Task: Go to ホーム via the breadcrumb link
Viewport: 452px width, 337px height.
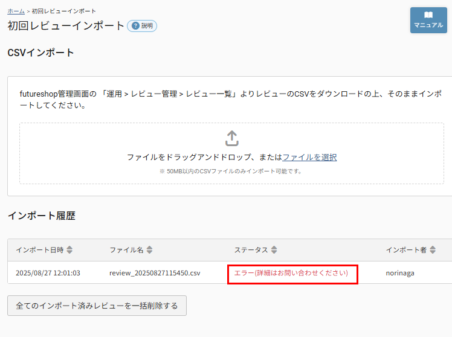Action: tap(16, 11)
